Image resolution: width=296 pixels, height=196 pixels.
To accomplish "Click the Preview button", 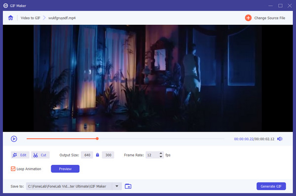I will 65,169.
